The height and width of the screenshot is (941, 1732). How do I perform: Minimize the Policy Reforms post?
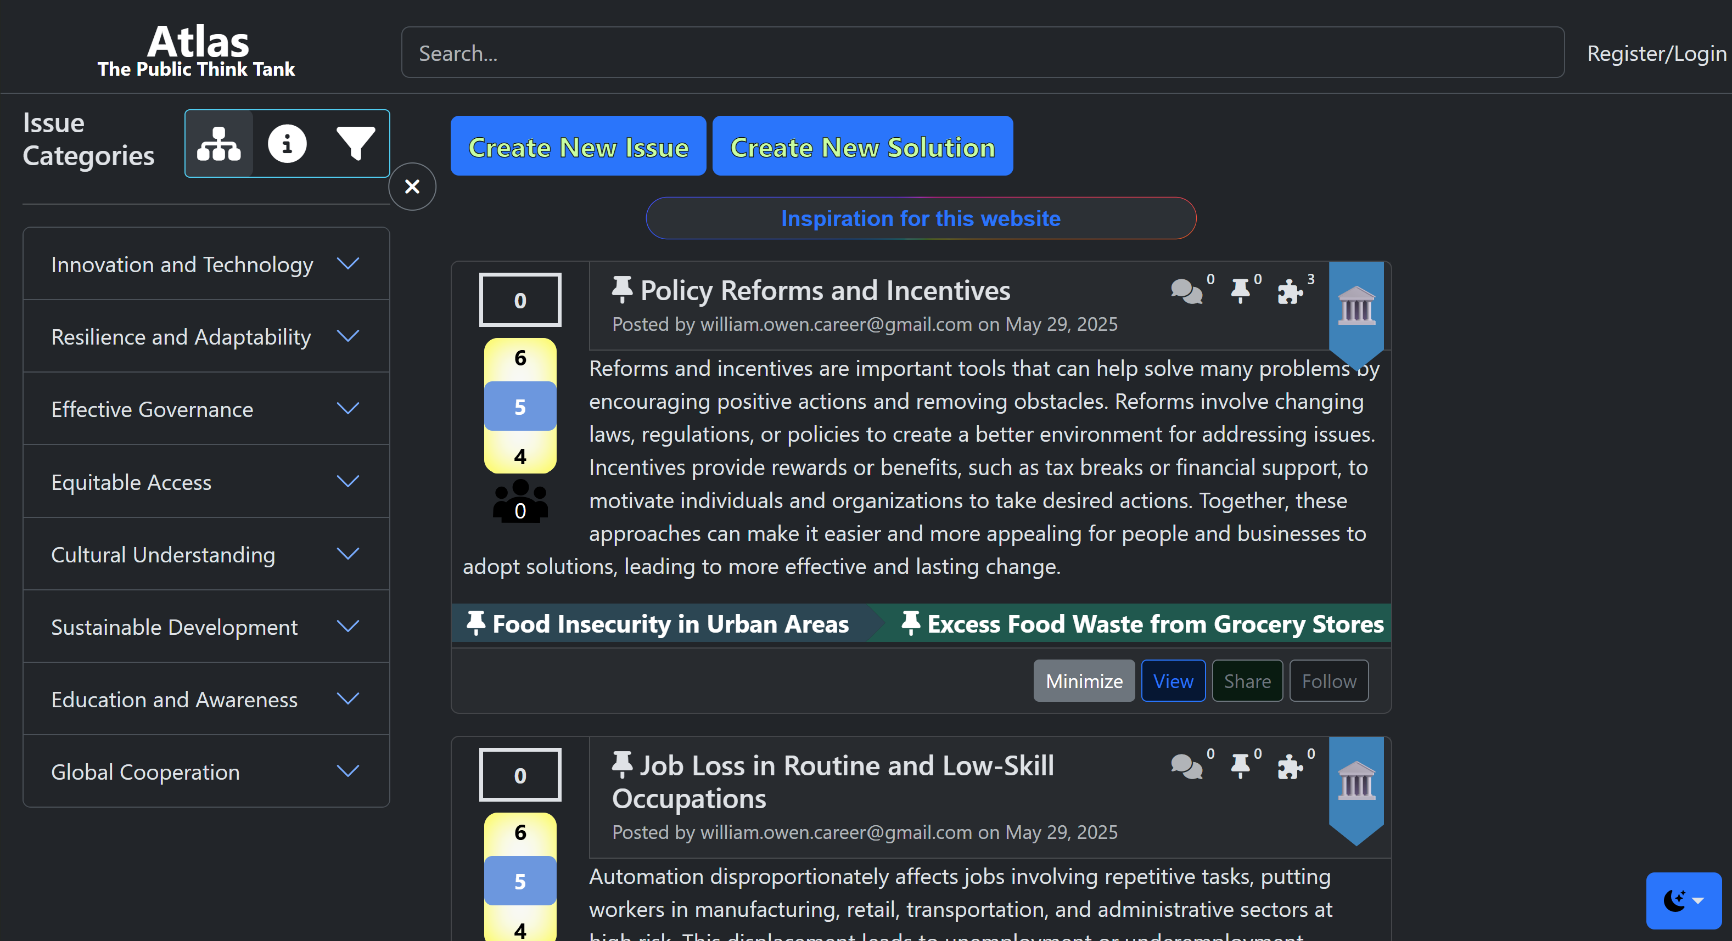coord(1083,681)
